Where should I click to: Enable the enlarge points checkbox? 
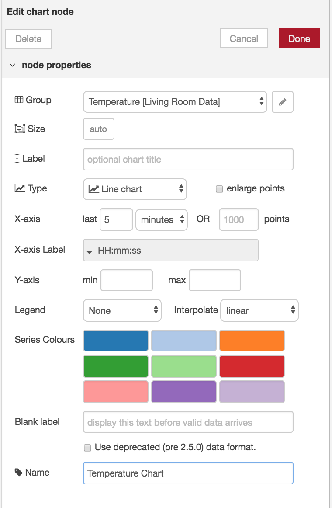(219, 188)
